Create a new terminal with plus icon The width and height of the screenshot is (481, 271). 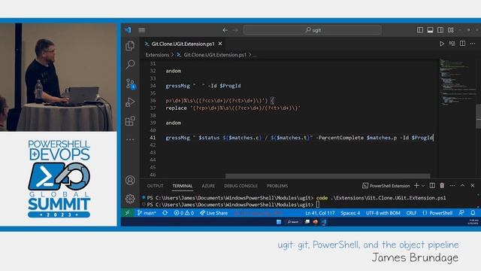pos(416,186)
